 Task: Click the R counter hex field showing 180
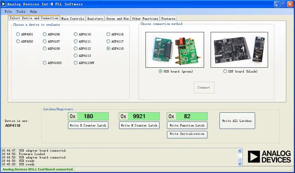click(x=88, y=116)
